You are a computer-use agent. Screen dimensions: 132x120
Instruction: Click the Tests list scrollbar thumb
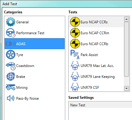click(127, 49)
